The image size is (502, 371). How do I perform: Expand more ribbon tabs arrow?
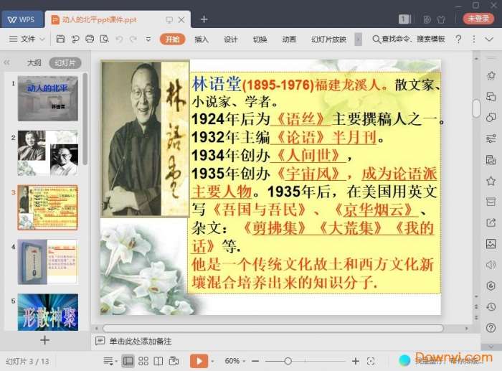point(359,39)
